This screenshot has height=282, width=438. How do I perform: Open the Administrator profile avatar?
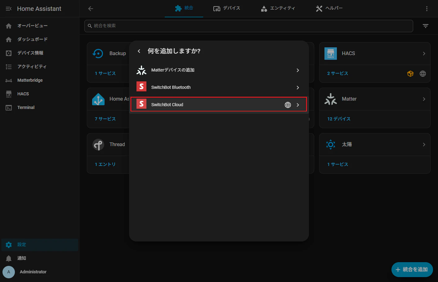(x=9, y=272)
